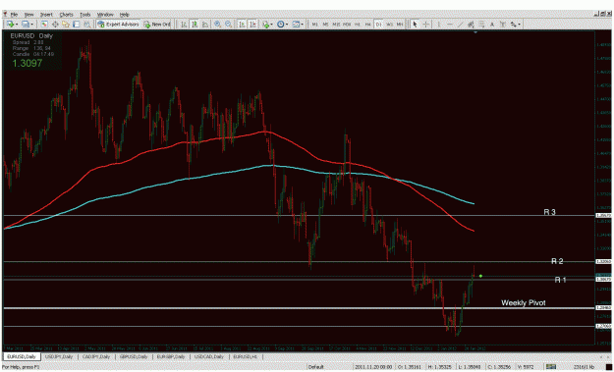Image resolution: width=614 pixels, height=372 pixels.
Task: Switch to candlestick chart display
Action: (195, 25)
